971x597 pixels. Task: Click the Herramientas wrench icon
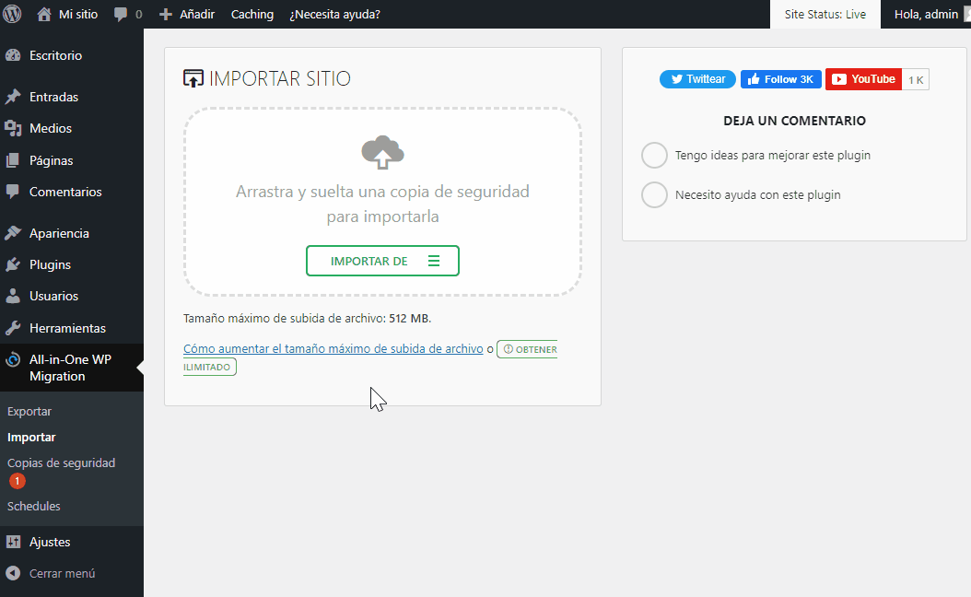click(13, 328)
